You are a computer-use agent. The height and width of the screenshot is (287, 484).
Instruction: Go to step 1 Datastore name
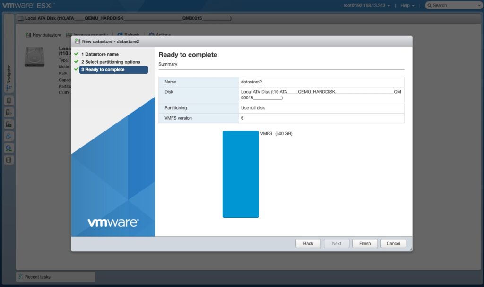(x=100, y=54)
